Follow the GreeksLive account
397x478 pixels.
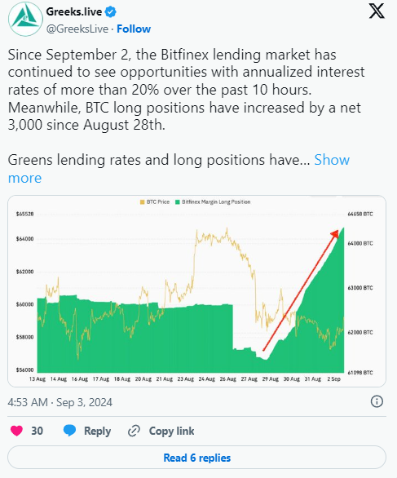coord(134,29)
